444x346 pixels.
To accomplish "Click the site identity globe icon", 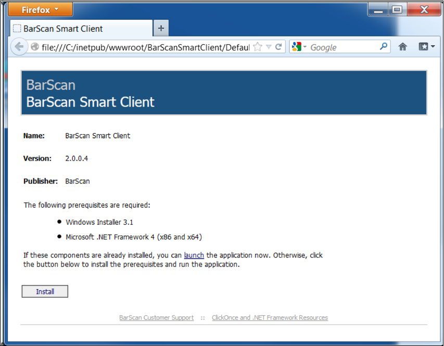I will (x=34, y=47).
